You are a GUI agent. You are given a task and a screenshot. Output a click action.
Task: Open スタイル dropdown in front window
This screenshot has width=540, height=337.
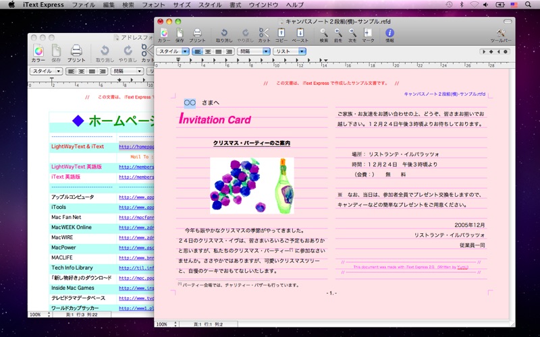[x=173, y=52]
